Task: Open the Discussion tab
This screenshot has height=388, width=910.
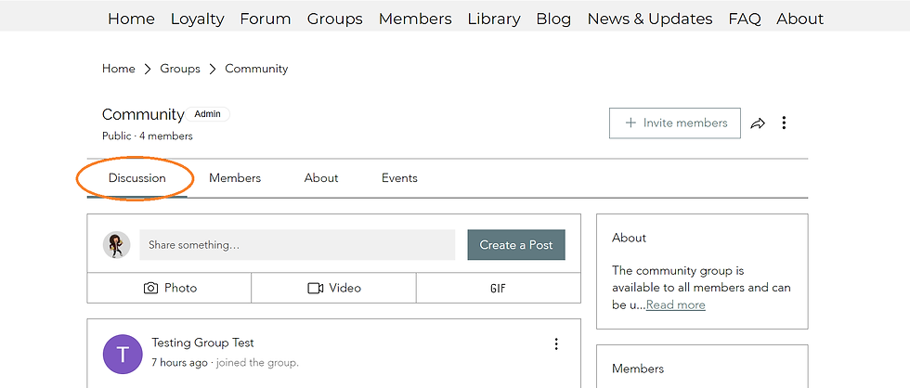Action: 136,178
